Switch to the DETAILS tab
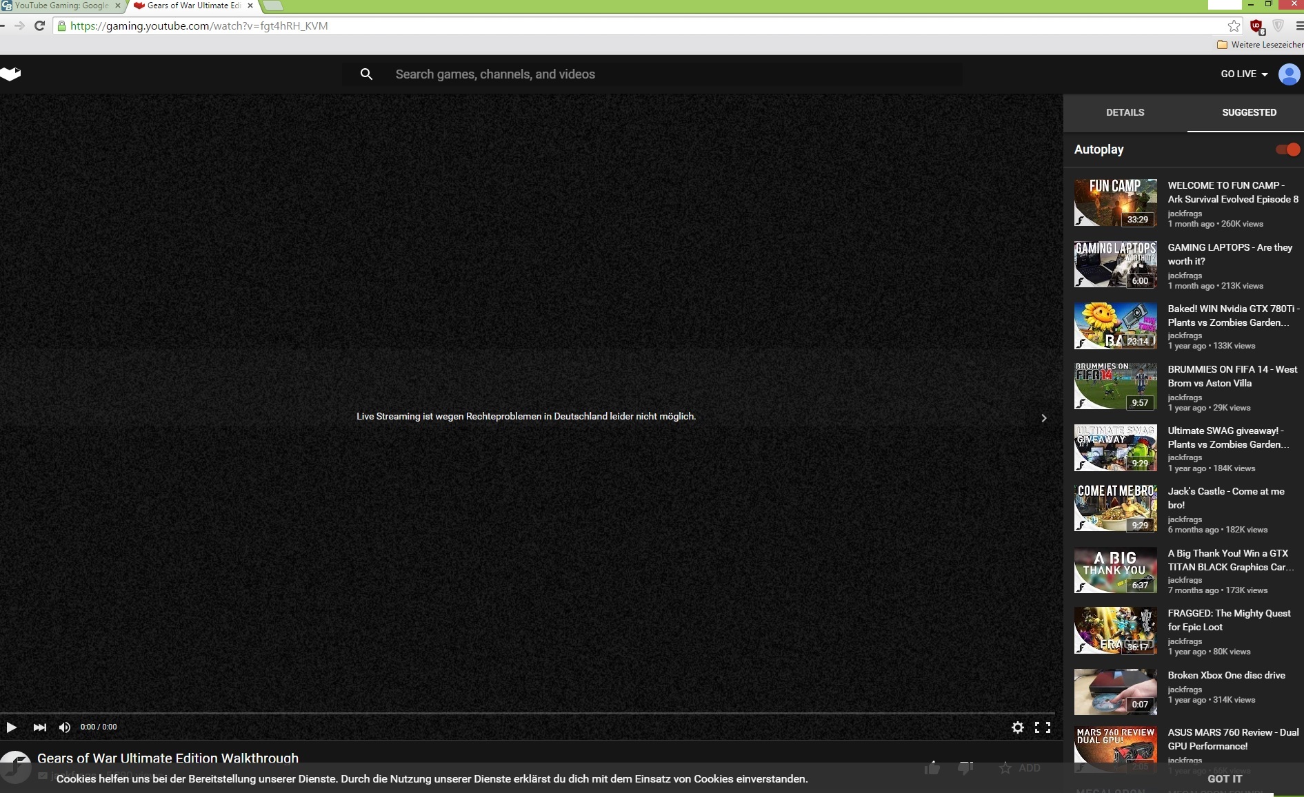Image resolution: width=1304 pixels, height=797 pixels. 1125,112
